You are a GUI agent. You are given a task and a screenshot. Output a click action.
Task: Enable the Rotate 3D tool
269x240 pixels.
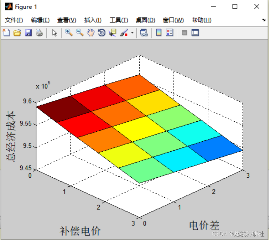pos(102,32)
